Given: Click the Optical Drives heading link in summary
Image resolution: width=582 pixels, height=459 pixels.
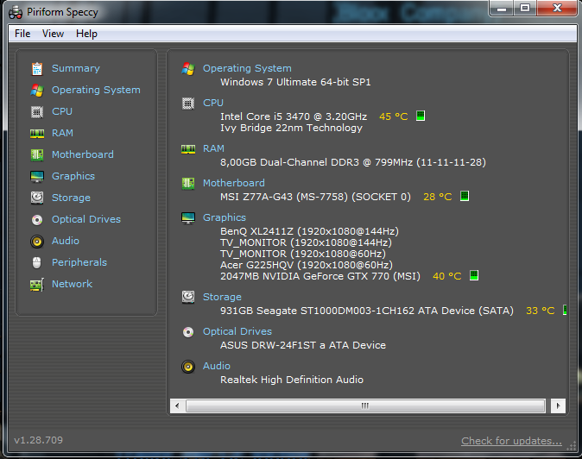Looking at the screenshot, I should pyautogui.click(x=237, y=331).
